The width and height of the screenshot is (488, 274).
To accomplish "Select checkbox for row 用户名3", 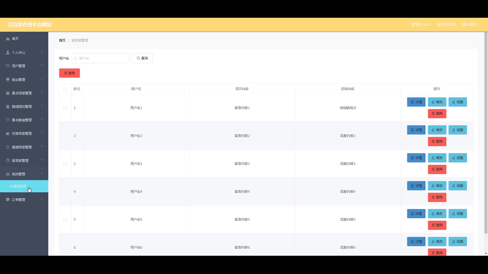I will (65, 164).
